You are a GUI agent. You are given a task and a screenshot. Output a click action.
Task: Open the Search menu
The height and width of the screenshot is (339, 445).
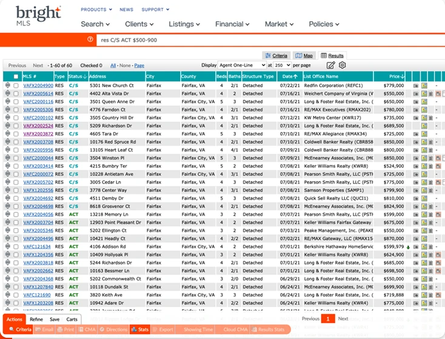pos(95,24)
